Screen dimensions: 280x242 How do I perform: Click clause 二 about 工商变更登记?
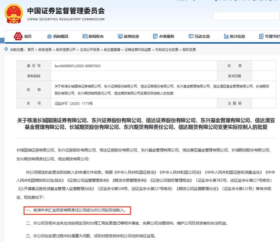coord(127,223)
